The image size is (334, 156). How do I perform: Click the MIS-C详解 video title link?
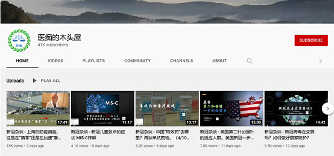coord(98,135)
